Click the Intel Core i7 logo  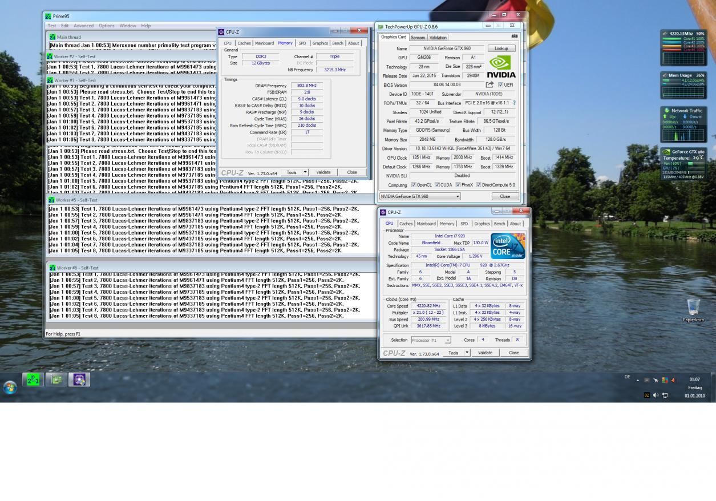tap(508, 246)
